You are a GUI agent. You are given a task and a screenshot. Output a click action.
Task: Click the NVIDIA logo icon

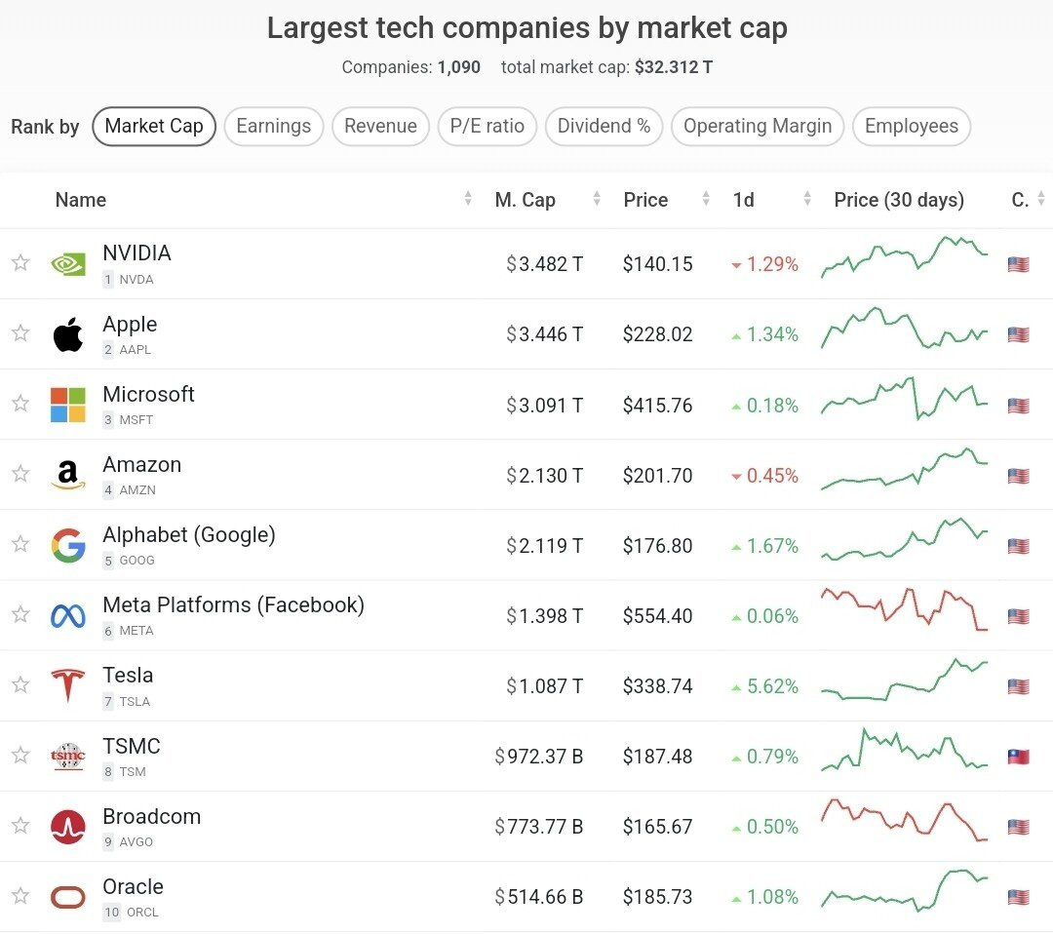click(68, 264)
